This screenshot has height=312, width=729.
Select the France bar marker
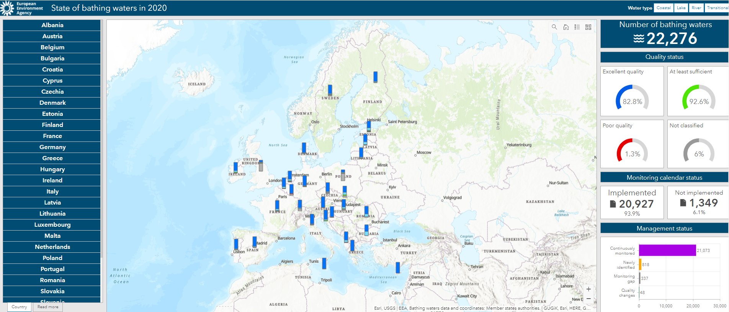[x=277, y=205]
